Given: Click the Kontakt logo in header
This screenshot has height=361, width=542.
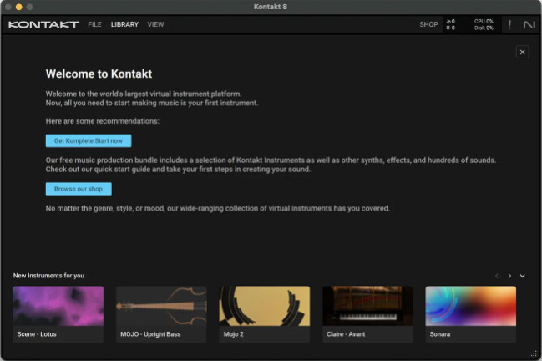Looking at the screenshot, I should tap(43, 24).
